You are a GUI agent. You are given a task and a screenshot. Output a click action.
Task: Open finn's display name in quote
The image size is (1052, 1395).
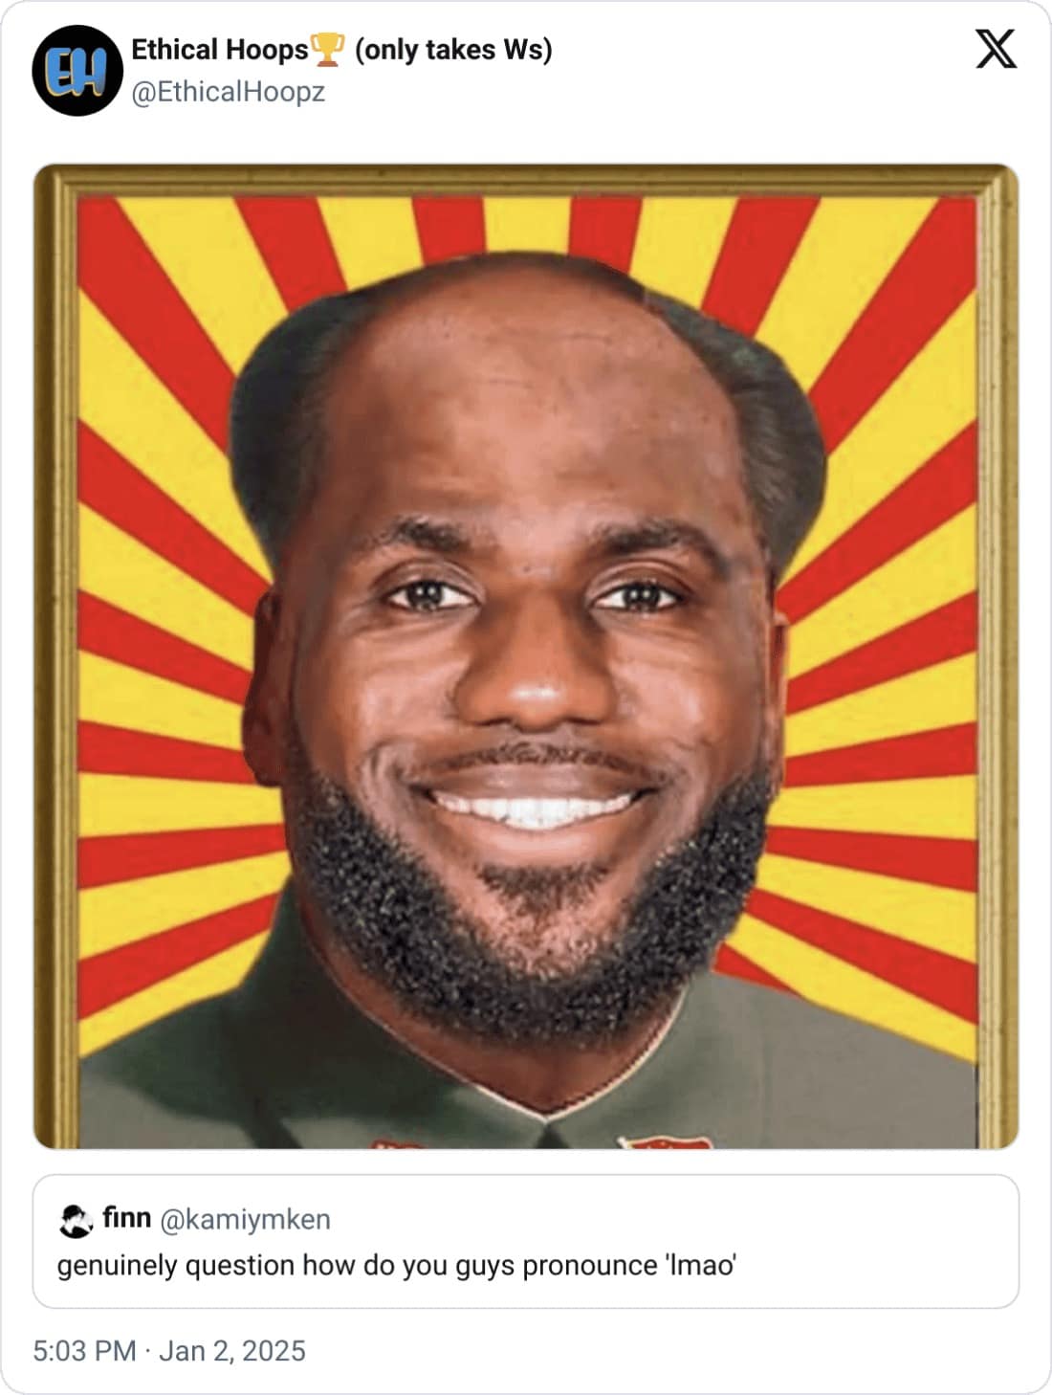pyautogui.click(x=126, y=1218)
